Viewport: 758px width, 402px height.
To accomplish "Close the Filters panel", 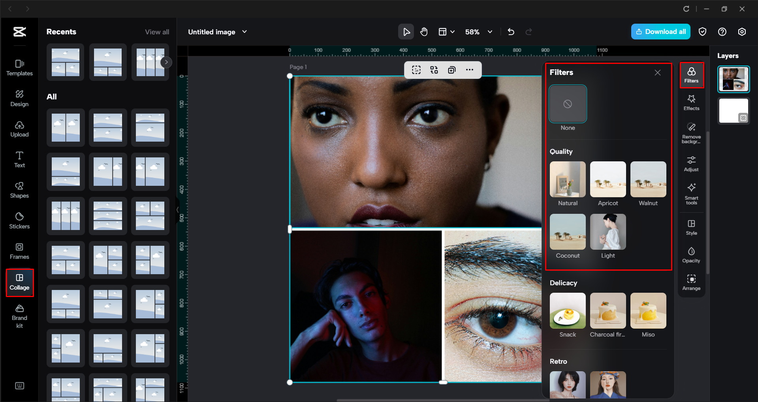I will tap(657, 73).
